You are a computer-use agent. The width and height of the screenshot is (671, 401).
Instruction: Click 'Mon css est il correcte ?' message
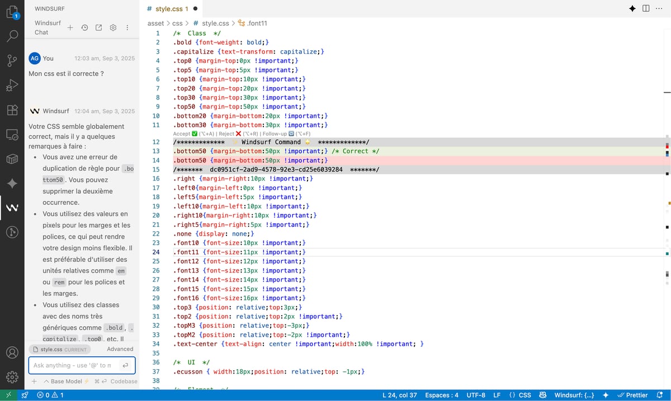(x=67, y=73)
